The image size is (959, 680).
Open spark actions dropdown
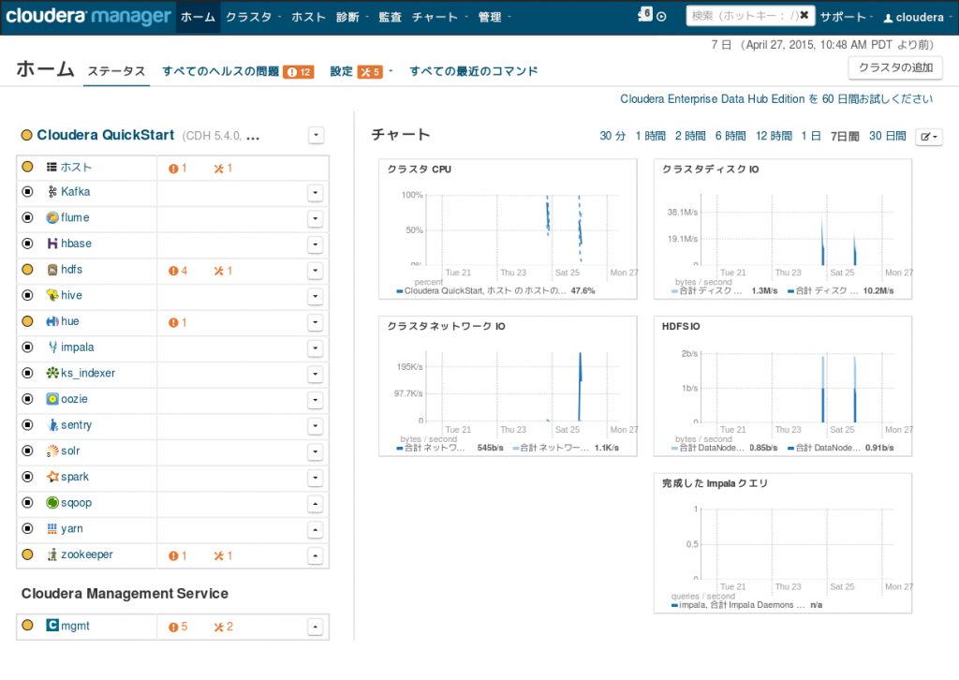pyautogui.click(x=315, y=479)
